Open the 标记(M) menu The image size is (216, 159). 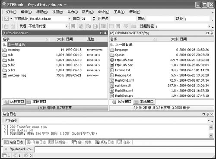pos(42,12)
